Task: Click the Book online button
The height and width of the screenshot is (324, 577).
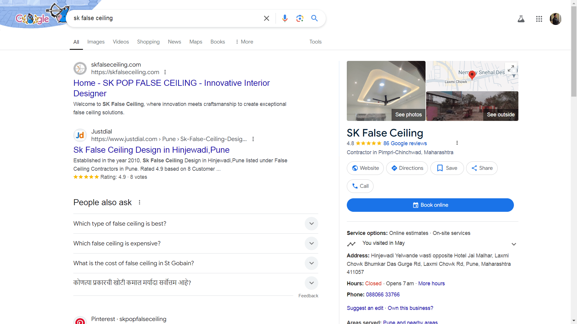Action: pyautogui.click(x=430, y=205)
